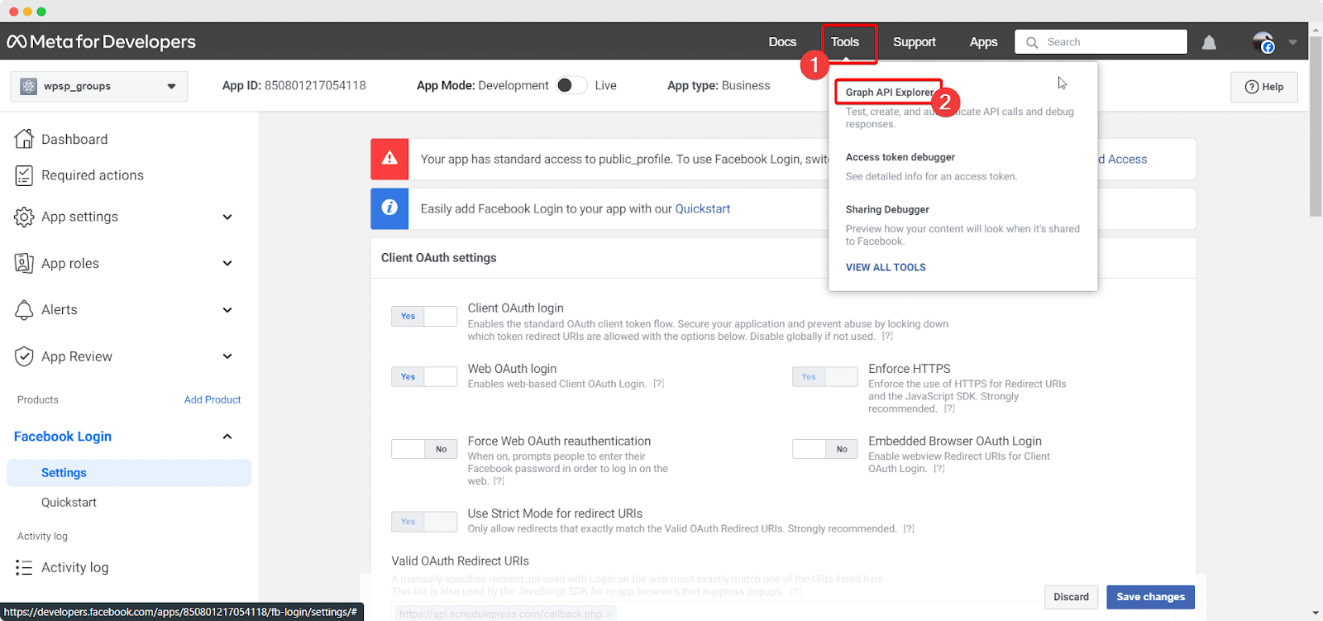Click the blue info icon
Screen dimensions: 1323x621
click(389, 208)
